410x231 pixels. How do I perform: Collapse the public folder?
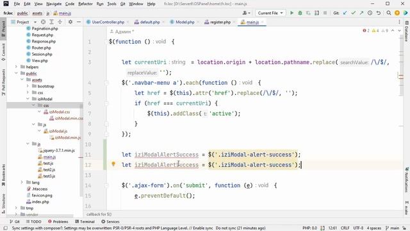click(x=16, y=73)
